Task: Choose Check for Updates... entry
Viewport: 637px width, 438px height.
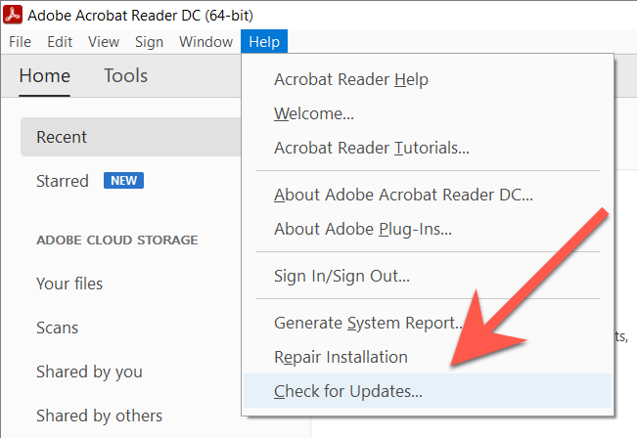Action: [x=428, y=391]
